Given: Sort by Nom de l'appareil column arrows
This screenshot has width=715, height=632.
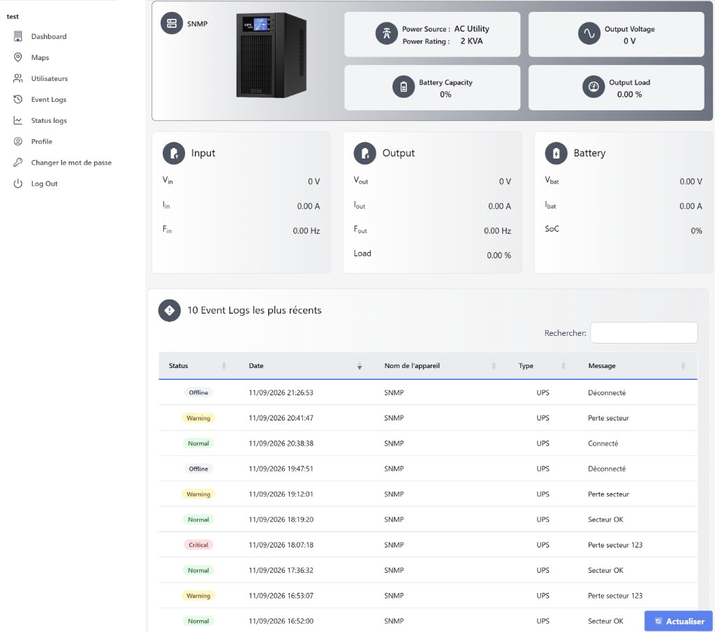Looking at the screenshot, I should coord(494,366).
